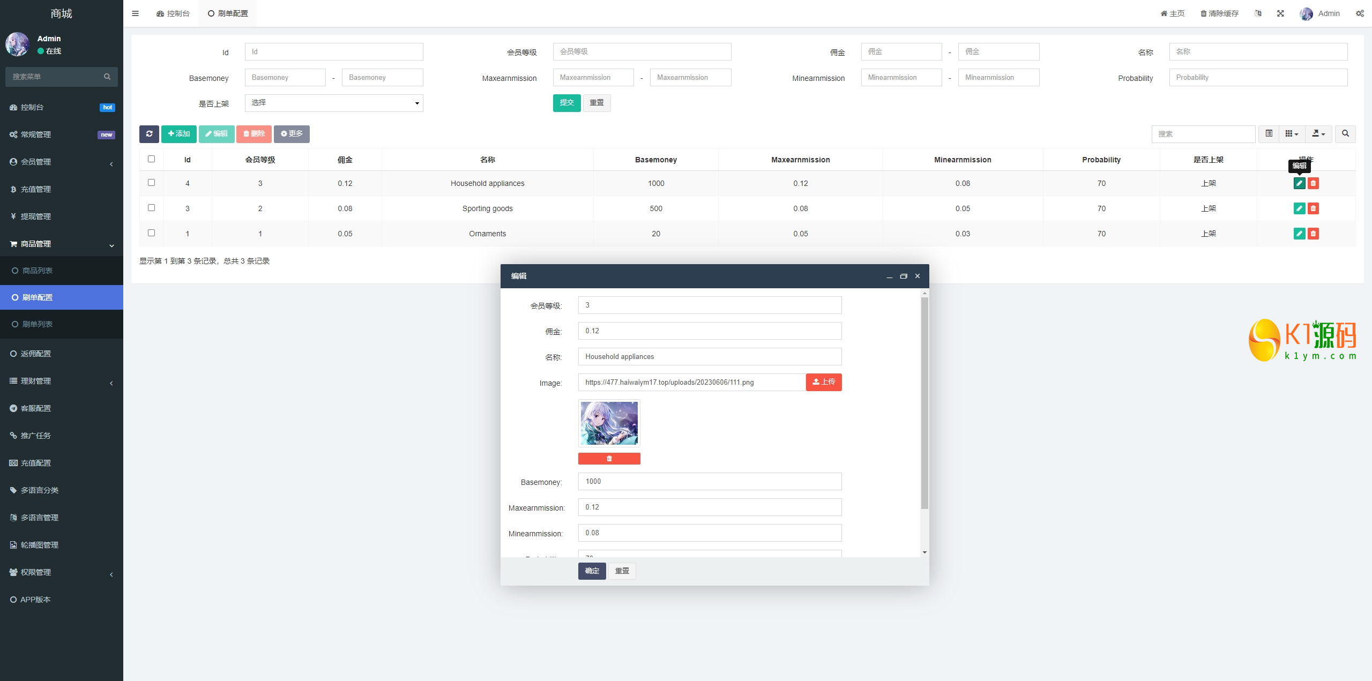Image resolution: width=1372 pixels, height=681 pixels.
Task: Click the table search magnifier icon
Action: coord(1345,134)
